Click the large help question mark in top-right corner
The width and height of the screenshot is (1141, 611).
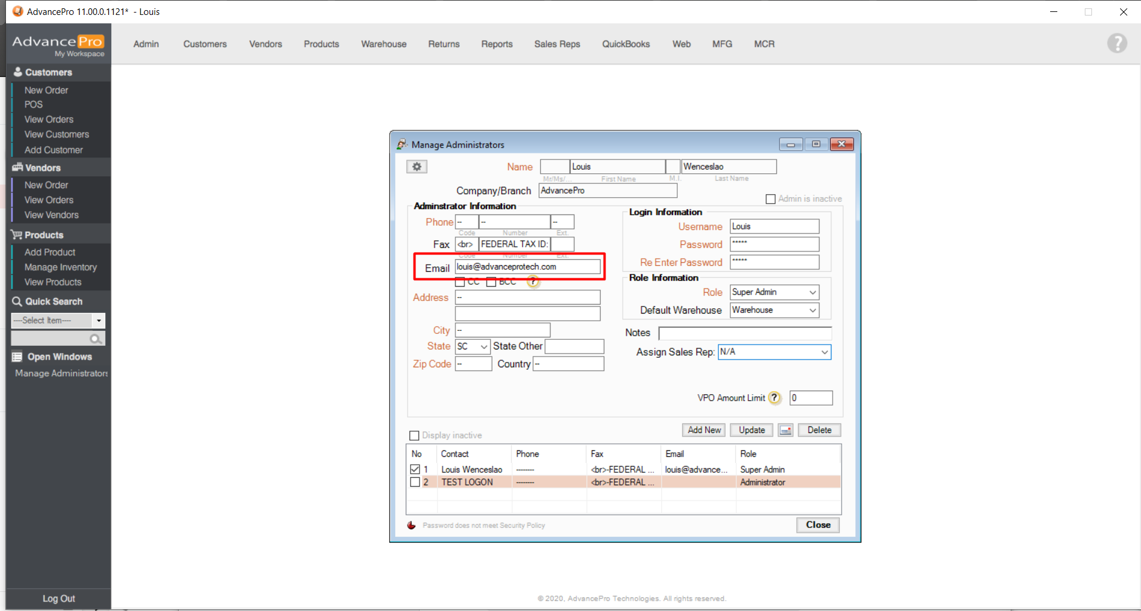tap(1116, 44)
